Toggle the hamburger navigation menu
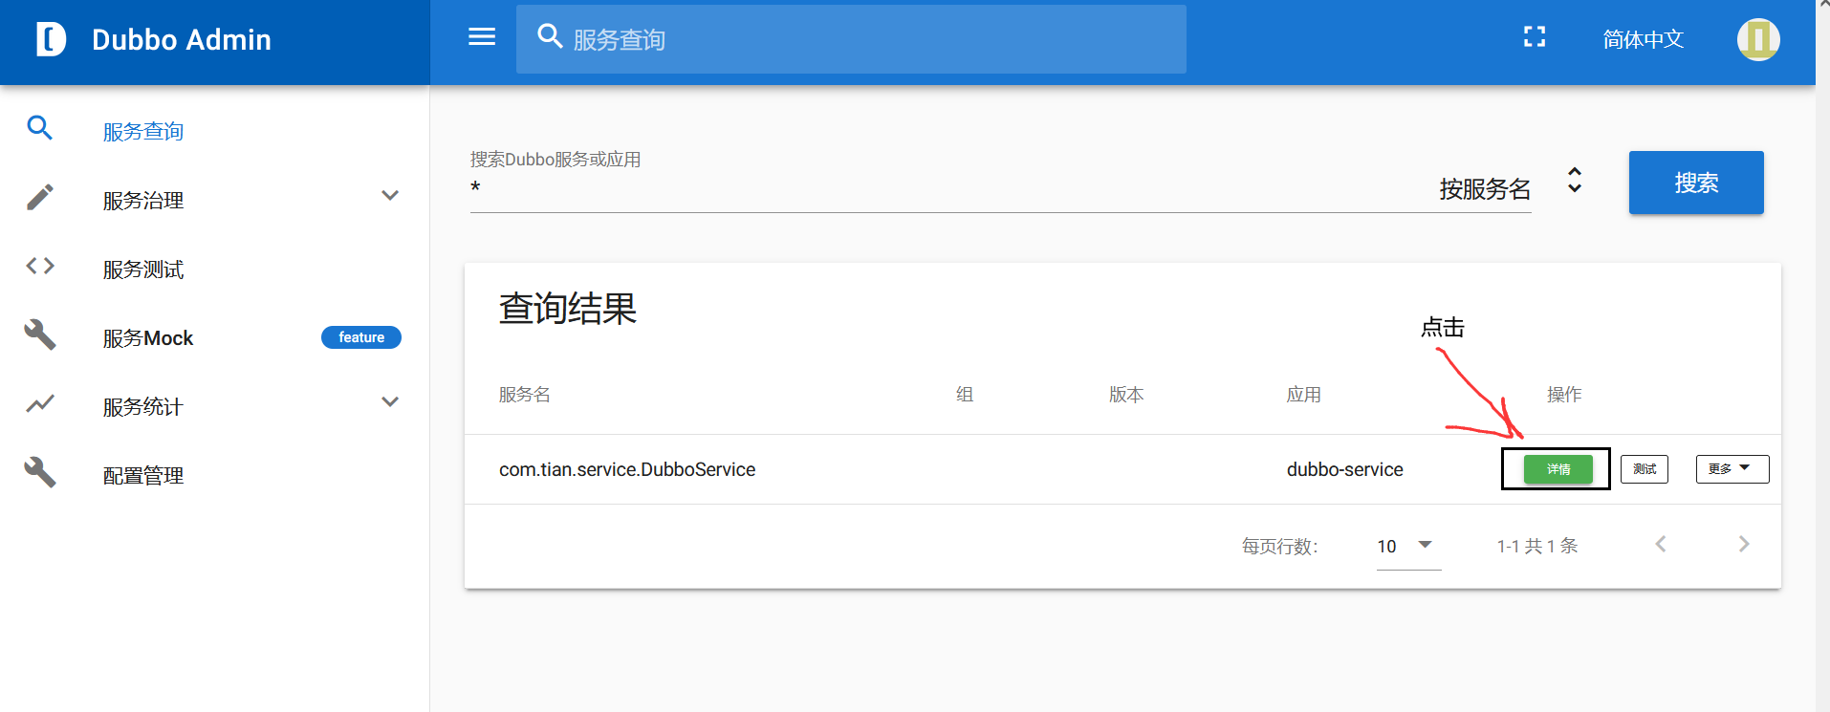This screenshot has width=1830, height=712. pos(482,37)
